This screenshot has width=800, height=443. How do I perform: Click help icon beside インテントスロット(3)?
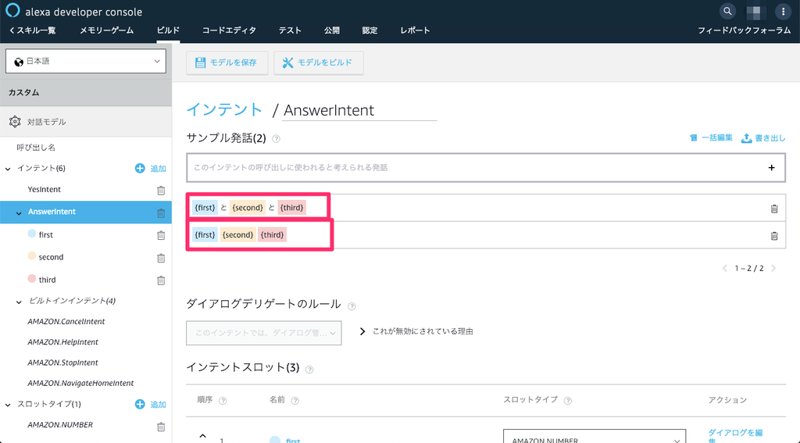point(309,370)
